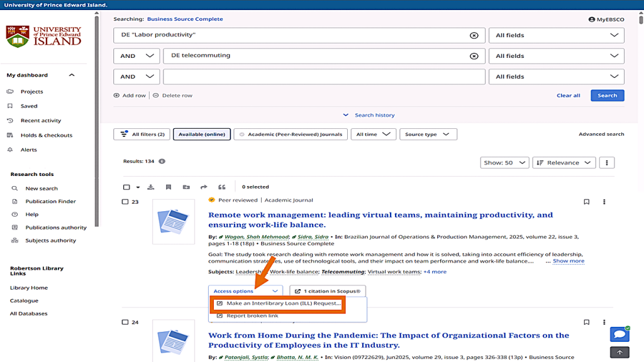
Task: Check the checkbox for result 24
Action: pyautogui.click(x=125, y=322)
